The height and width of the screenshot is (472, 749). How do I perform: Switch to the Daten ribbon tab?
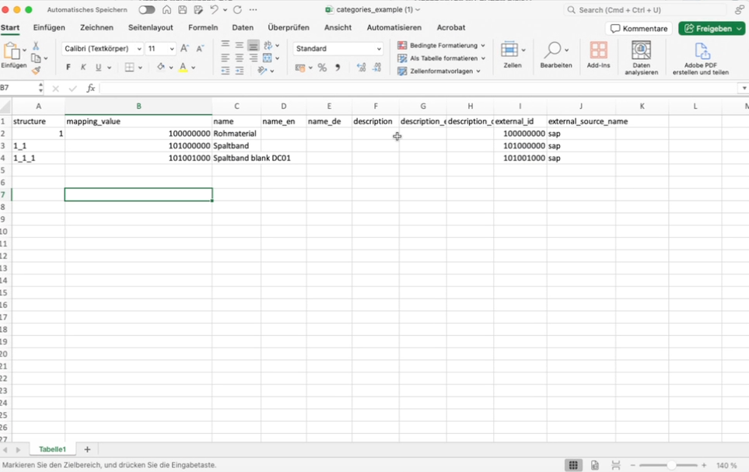click(243, 28)
